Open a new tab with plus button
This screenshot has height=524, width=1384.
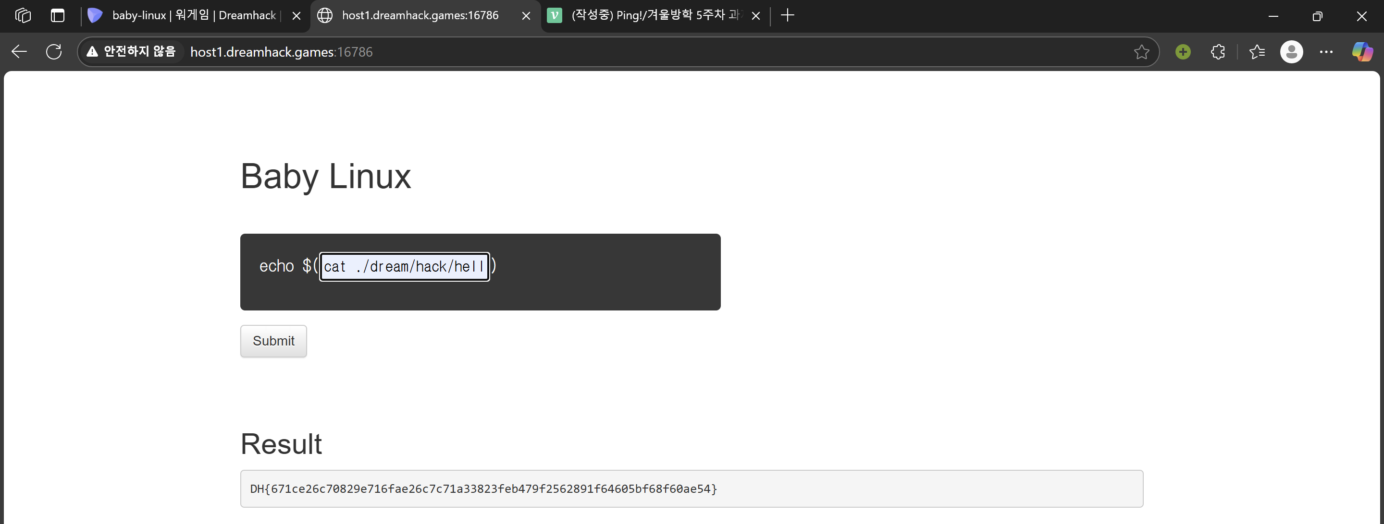click(787, 15)
